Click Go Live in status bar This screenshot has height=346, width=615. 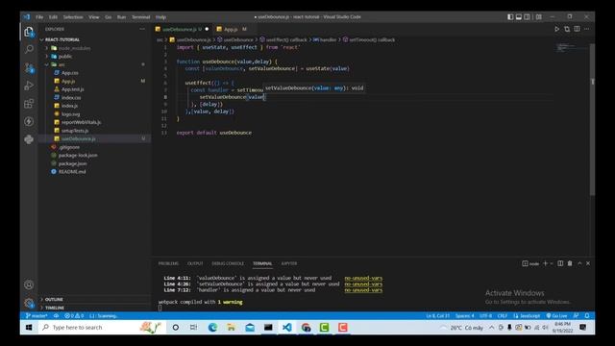click(557, 316)
